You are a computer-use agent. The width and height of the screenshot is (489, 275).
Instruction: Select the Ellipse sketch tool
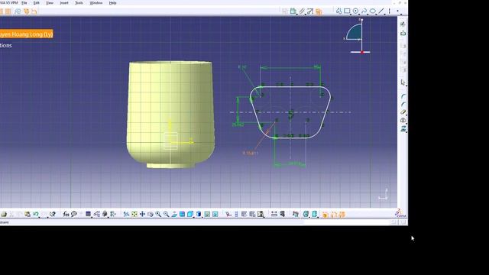point(372,11)
